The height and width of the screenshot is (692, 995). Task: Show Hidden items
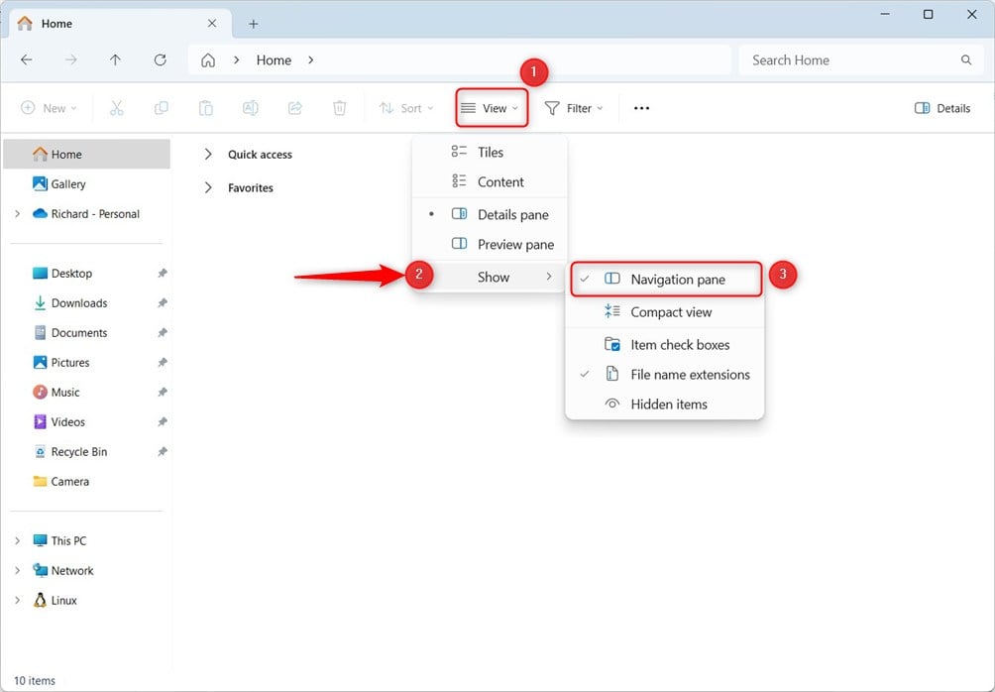664,404
